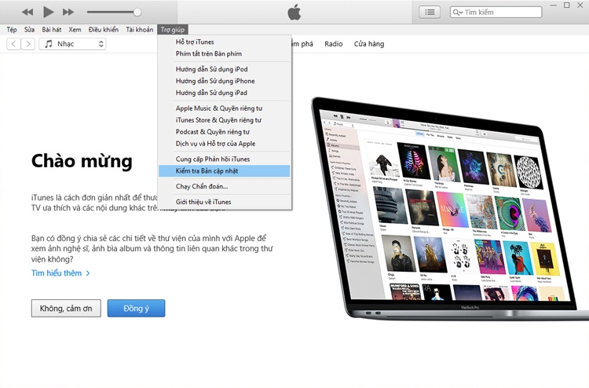589x388 pixels.
Task: Click the volume slider knob
Action: pos(137,12)
